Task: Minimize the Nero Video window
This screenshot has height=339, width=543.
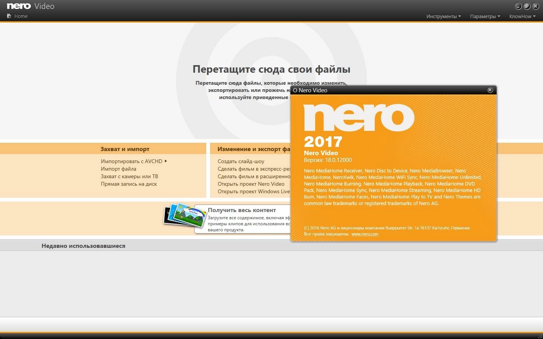Action: coord(518,6)
